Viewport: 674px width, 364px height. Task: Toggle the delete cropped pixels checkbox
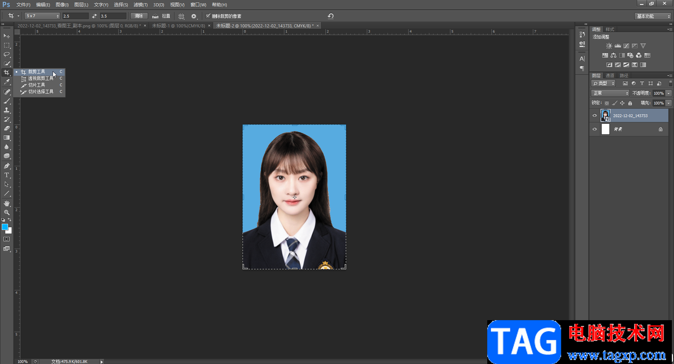click(208, 16)
